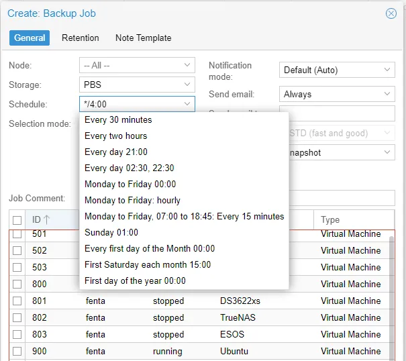Viewport: 406px width, 361px height.
Task: Pick 'Monday to Friday: hourly' schedule
Action: pyautogui.click(x=184, y=200)
